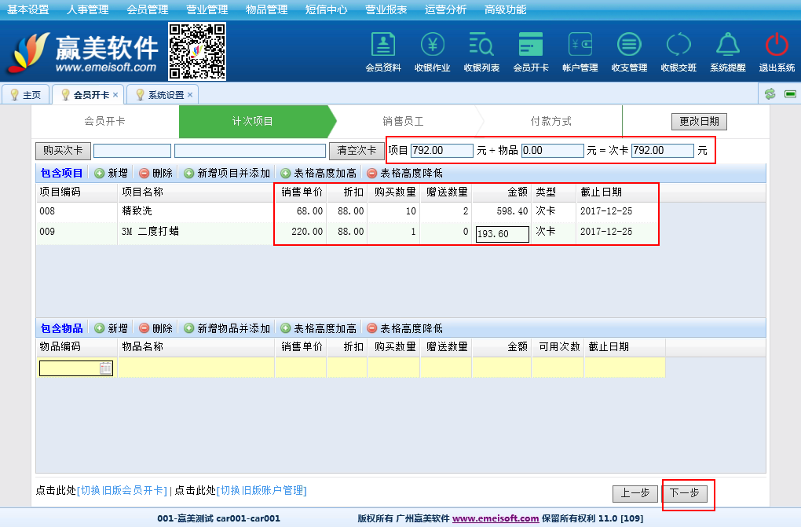Click the 退出系统 power icon
The height and width of the screenshot is (527, 801).
(x=777, y=52)
